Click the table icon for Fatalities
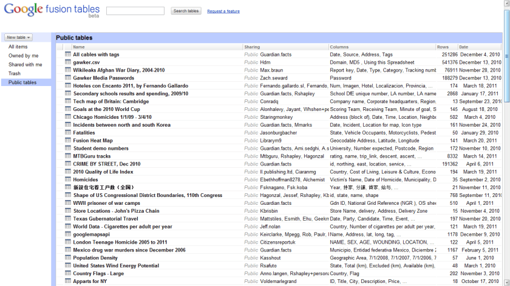The height and width of the screenshot is (286, 510). [x=68, y=133]
